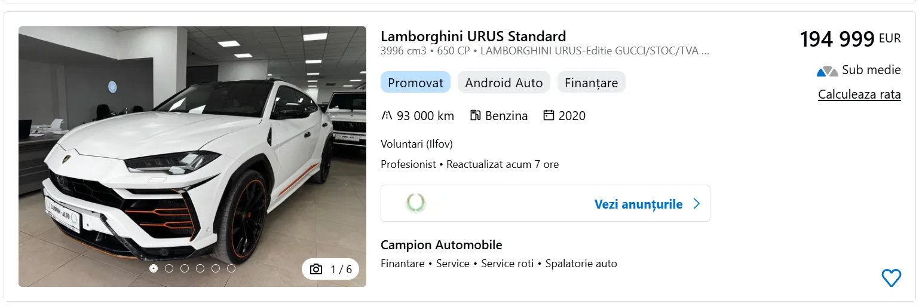Click the Promovat tag
The width and height of the screenshot is (919, 306).
[416, 82]
